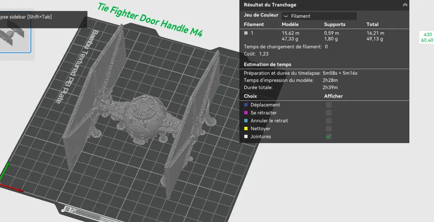Click the Bambu Textured PEI Plate label
Image resolution: width=434 pixels, height=222 pixels.
(77, 67)
